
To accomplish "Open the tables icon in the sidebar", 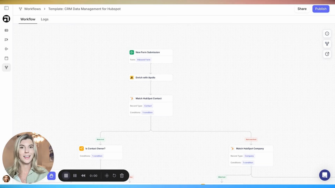I will [x=6, y=30].
